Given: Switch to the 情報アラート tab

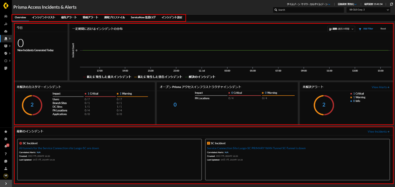Looking at the screenshot, I should tap(90, 17).
